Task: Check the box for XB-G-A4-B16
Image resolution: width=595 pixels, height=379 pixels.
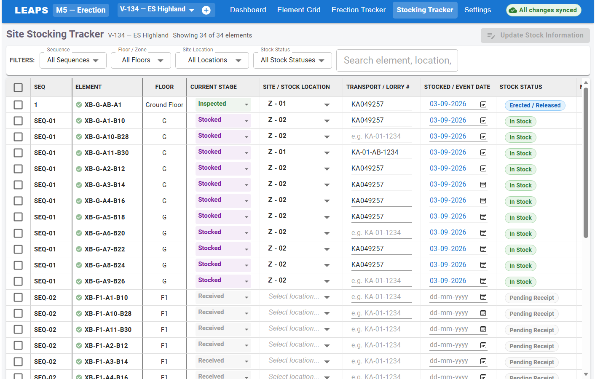Action: (x=18, y=201)
